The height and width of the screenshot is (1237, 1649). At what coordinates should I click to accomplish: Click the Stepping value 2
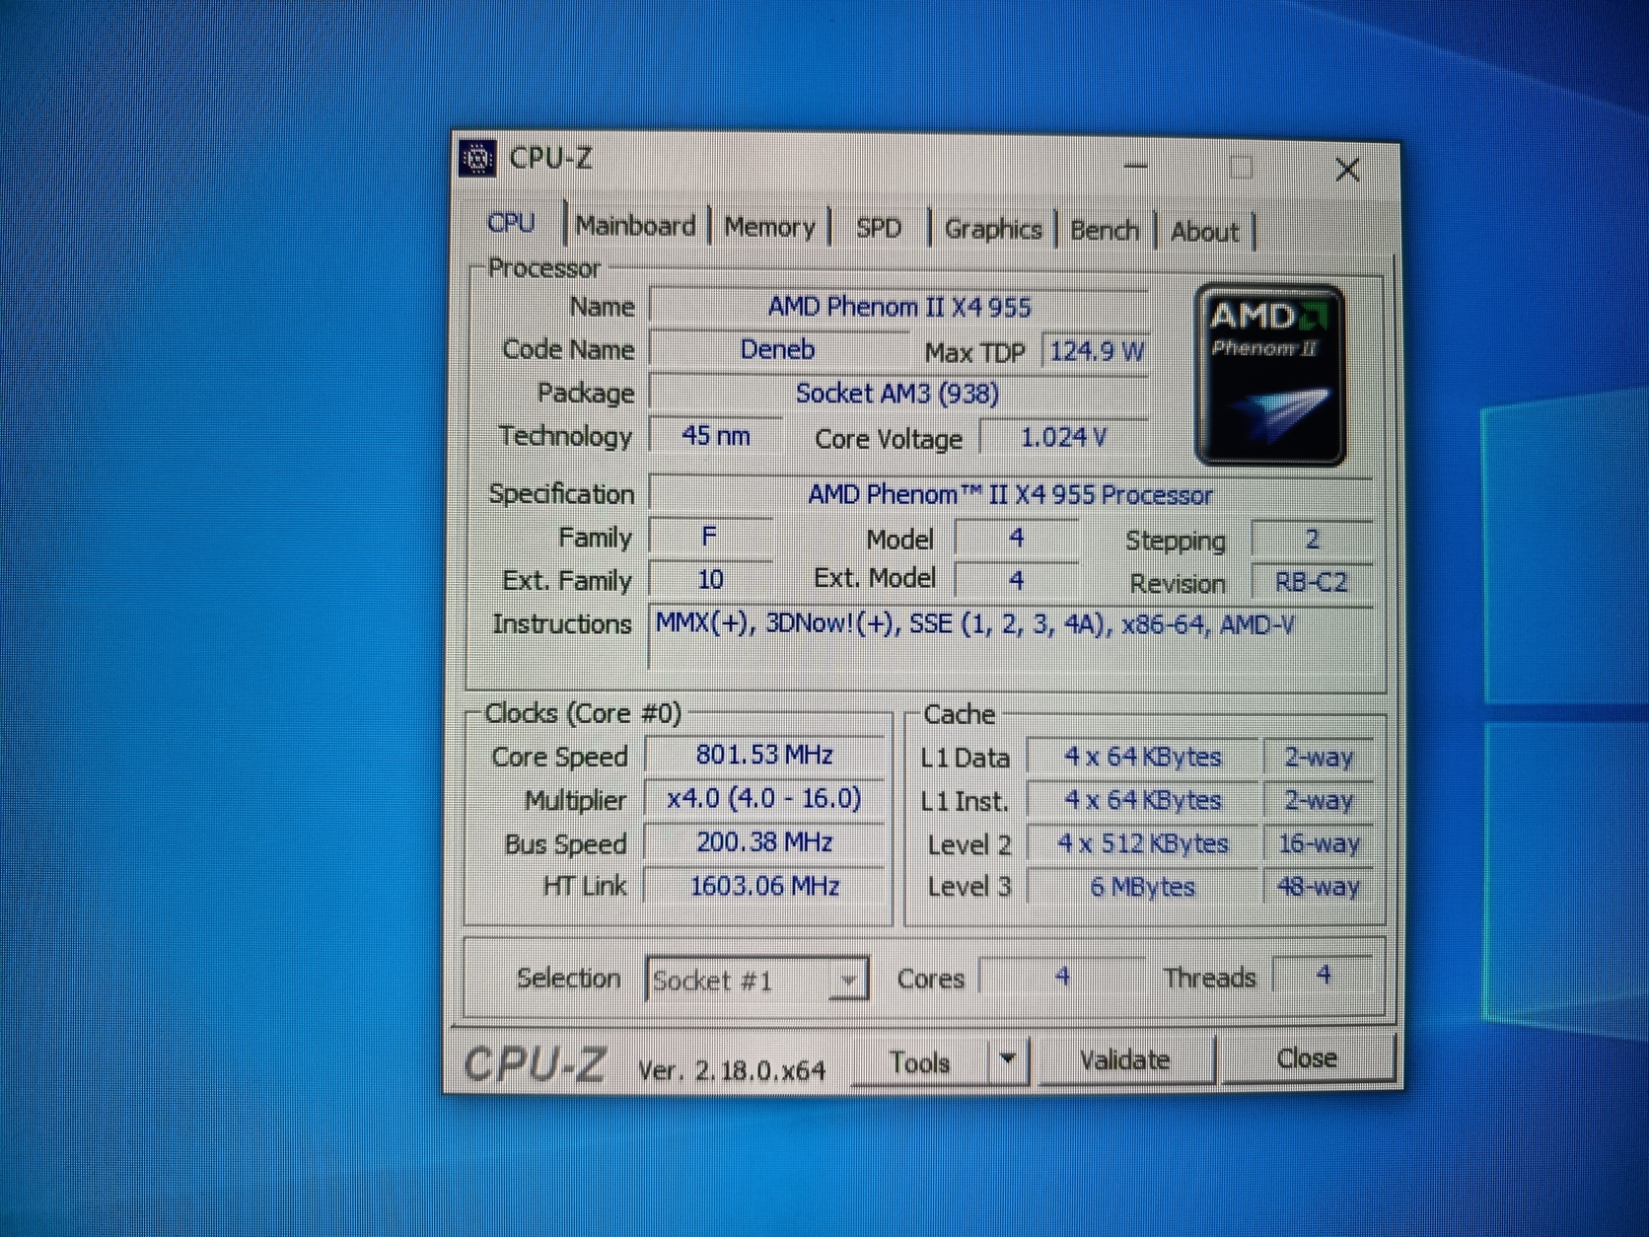1311,540
